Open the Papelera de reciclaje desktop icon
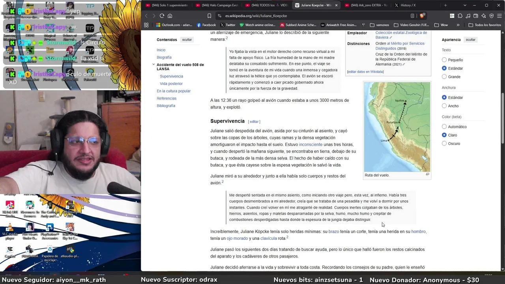 50,254
